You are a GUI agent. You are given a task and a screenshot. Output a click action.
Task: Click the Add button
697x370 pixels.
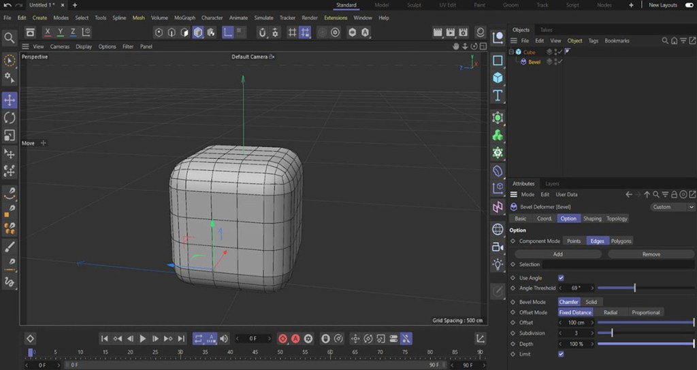coord(557,254)
